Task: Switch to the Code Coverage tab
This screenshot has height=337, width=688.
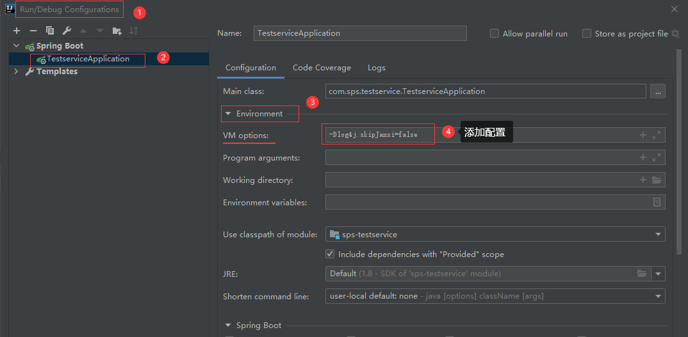Action: [x=322, y=68]
